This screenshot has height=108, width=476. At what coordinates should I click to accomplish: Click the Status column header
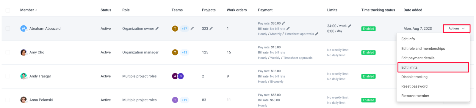point(106,10)
